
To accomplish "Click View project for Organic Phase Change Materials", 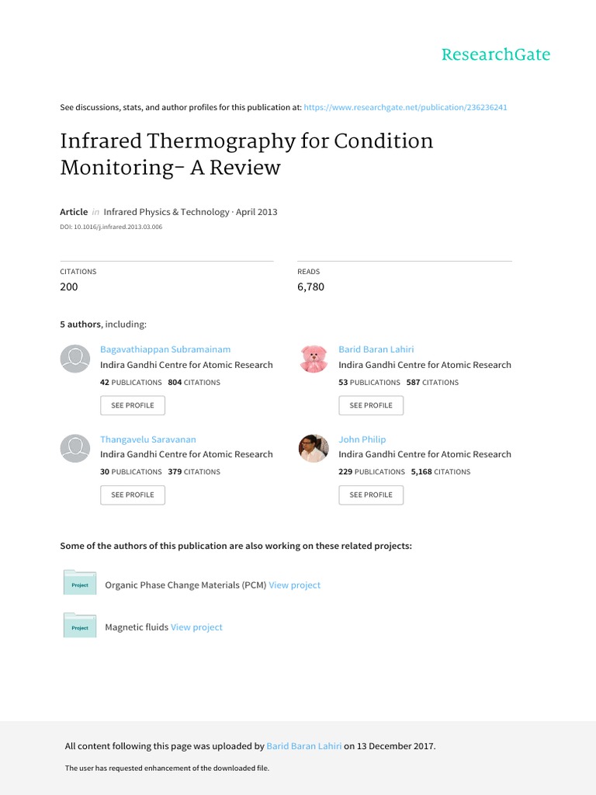I will [294, 585].
